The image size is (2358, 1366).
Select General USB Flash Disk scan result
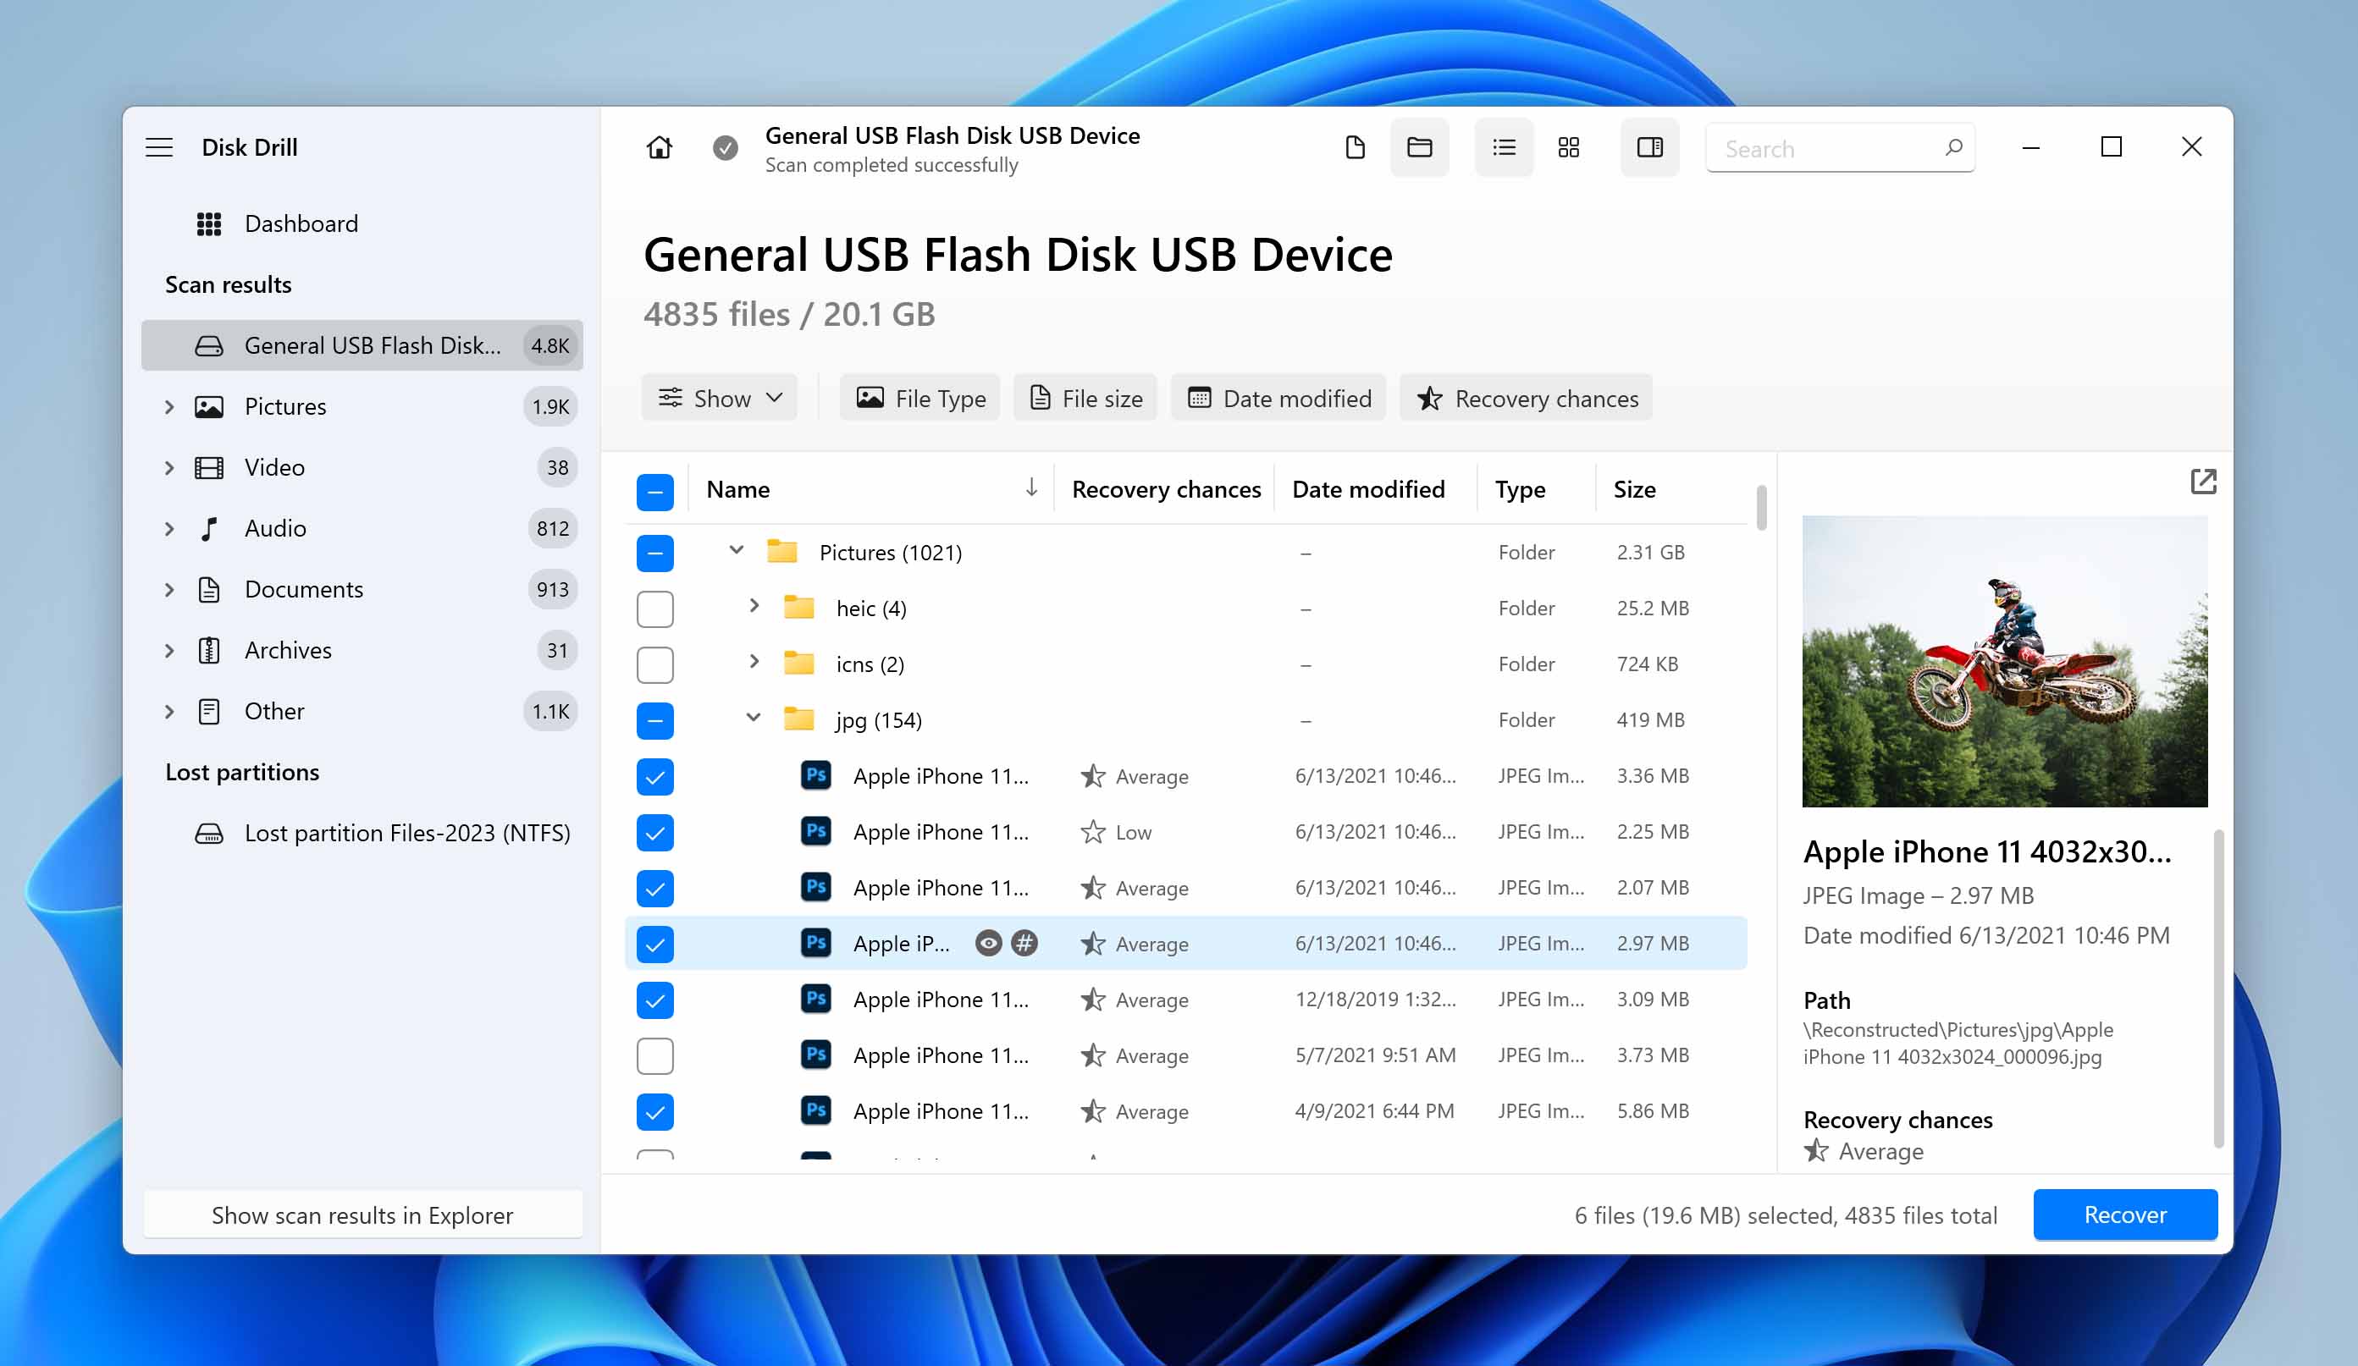tap(362, 345)
